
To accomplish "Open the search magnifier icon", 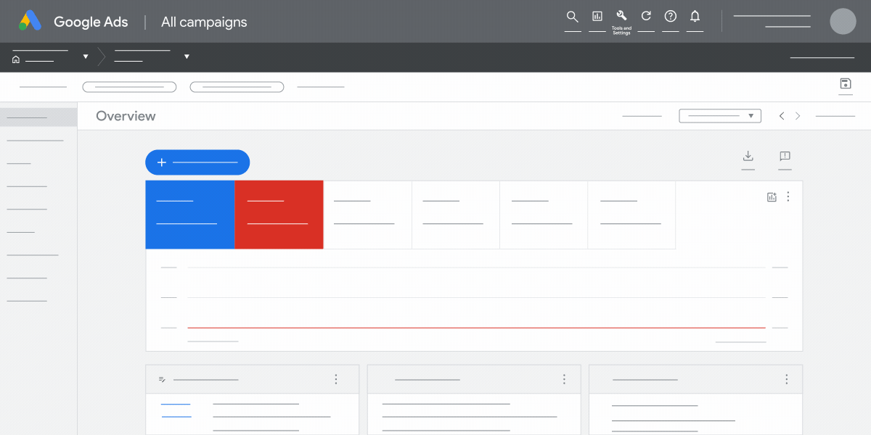I will [573, 17].
